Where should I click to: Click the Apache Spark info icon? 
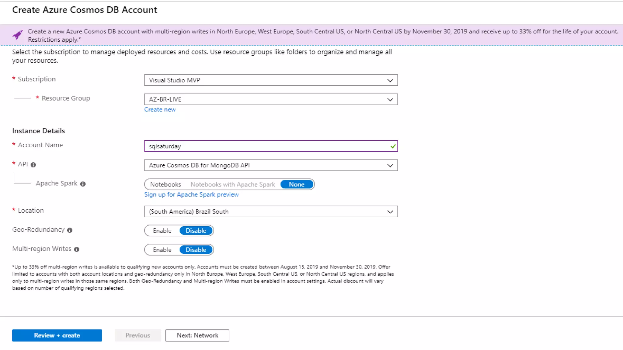coord(83,184)
